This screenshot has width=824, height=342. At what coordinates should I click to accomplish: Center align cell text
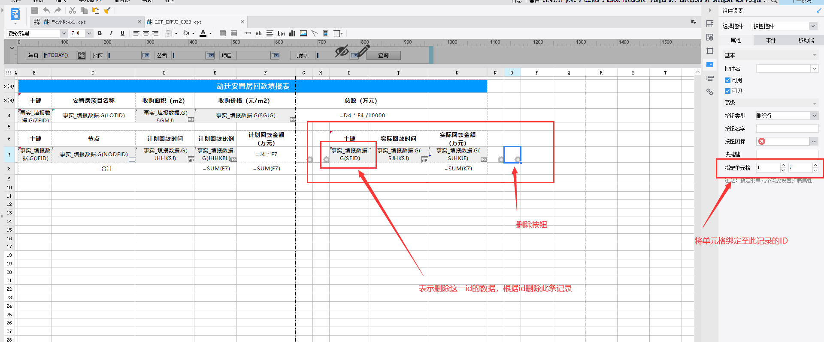point(146,33)
